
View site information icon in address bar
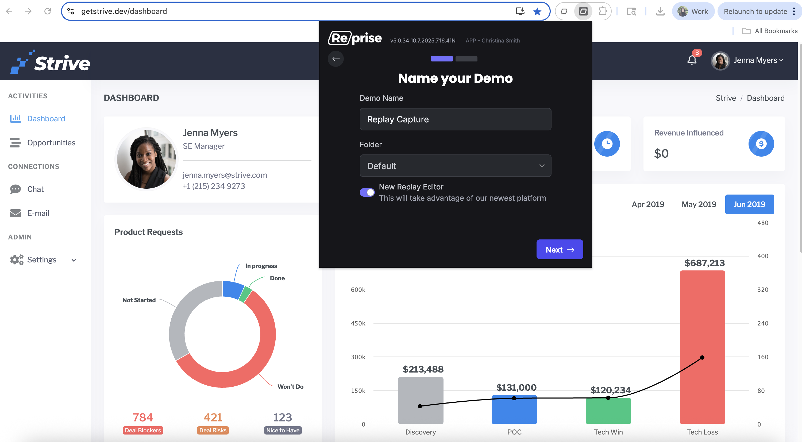pos(71,11)
